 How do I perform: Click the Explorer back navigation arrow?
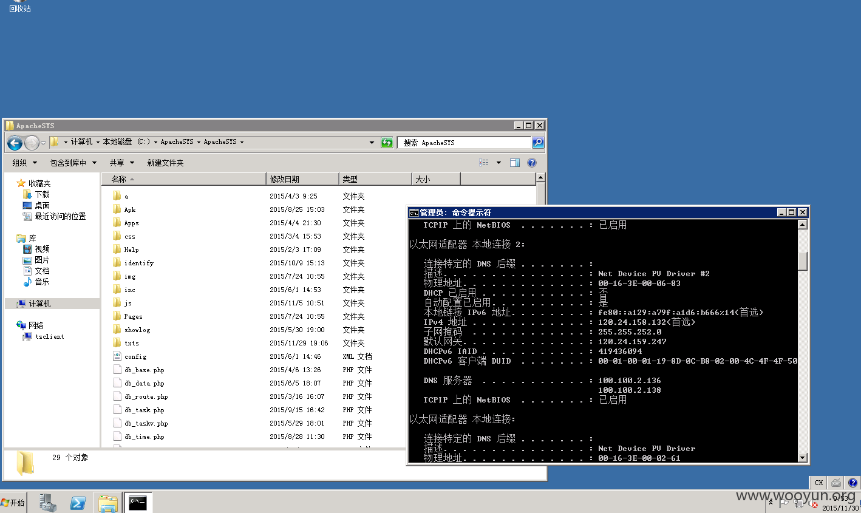(x=15, y=143)
